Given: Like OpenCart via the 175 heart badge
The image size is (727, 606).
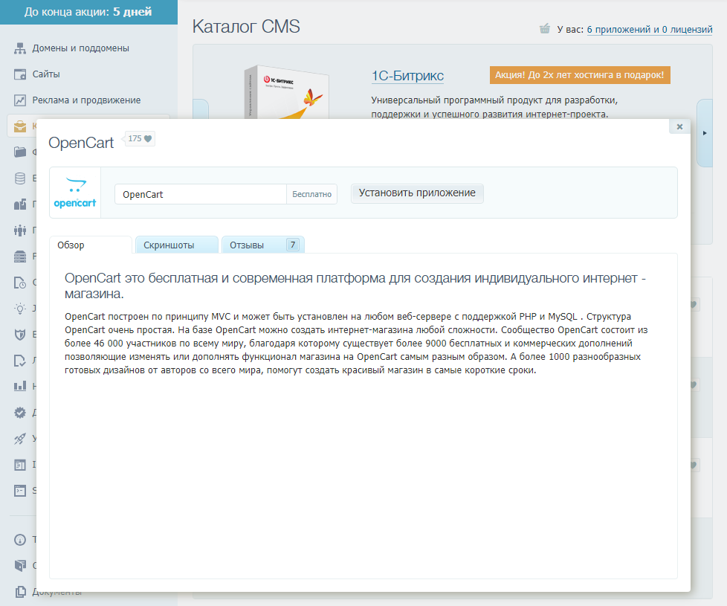Looking at the screenshot, I should tap(140, 138).
